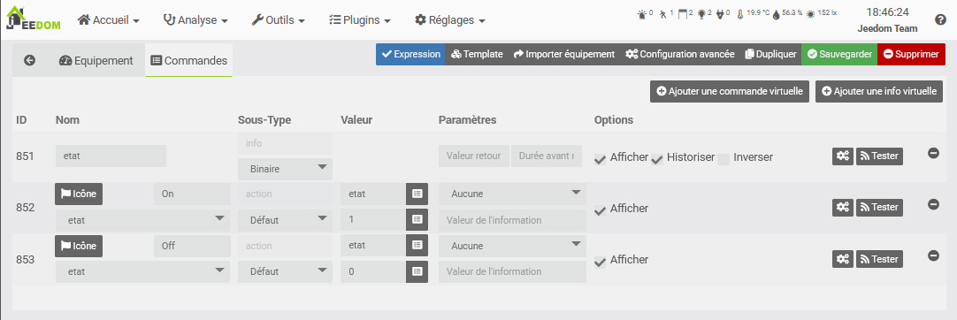Open help via question mark icon
Viewport: 957px width, 320px height.
[940, 19]
